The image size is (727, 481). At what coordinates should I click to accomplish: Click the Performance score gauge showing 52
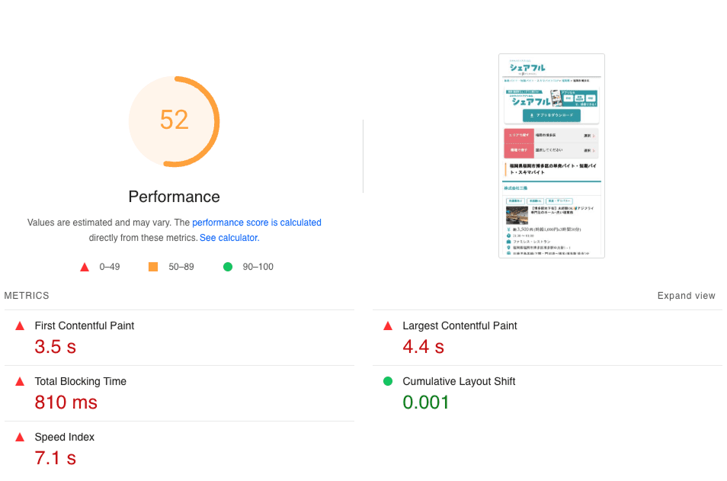pyautogui.click(x=174, y=121)
